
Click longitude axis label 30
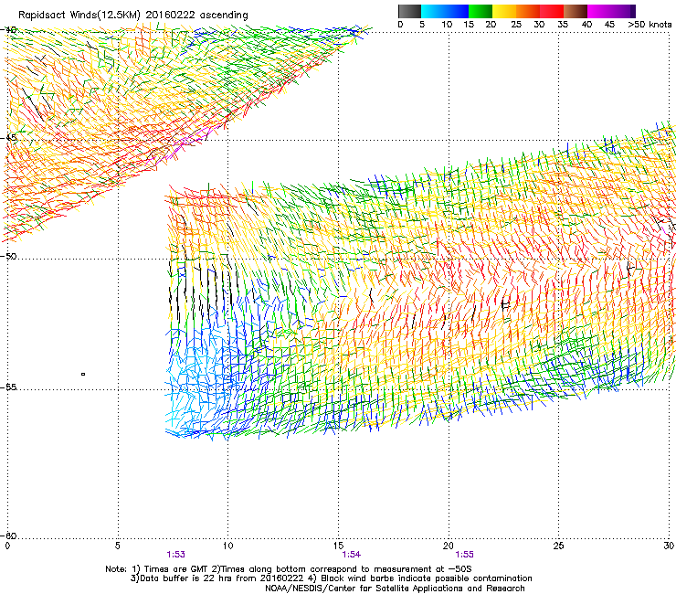click(x=669, y=546)
